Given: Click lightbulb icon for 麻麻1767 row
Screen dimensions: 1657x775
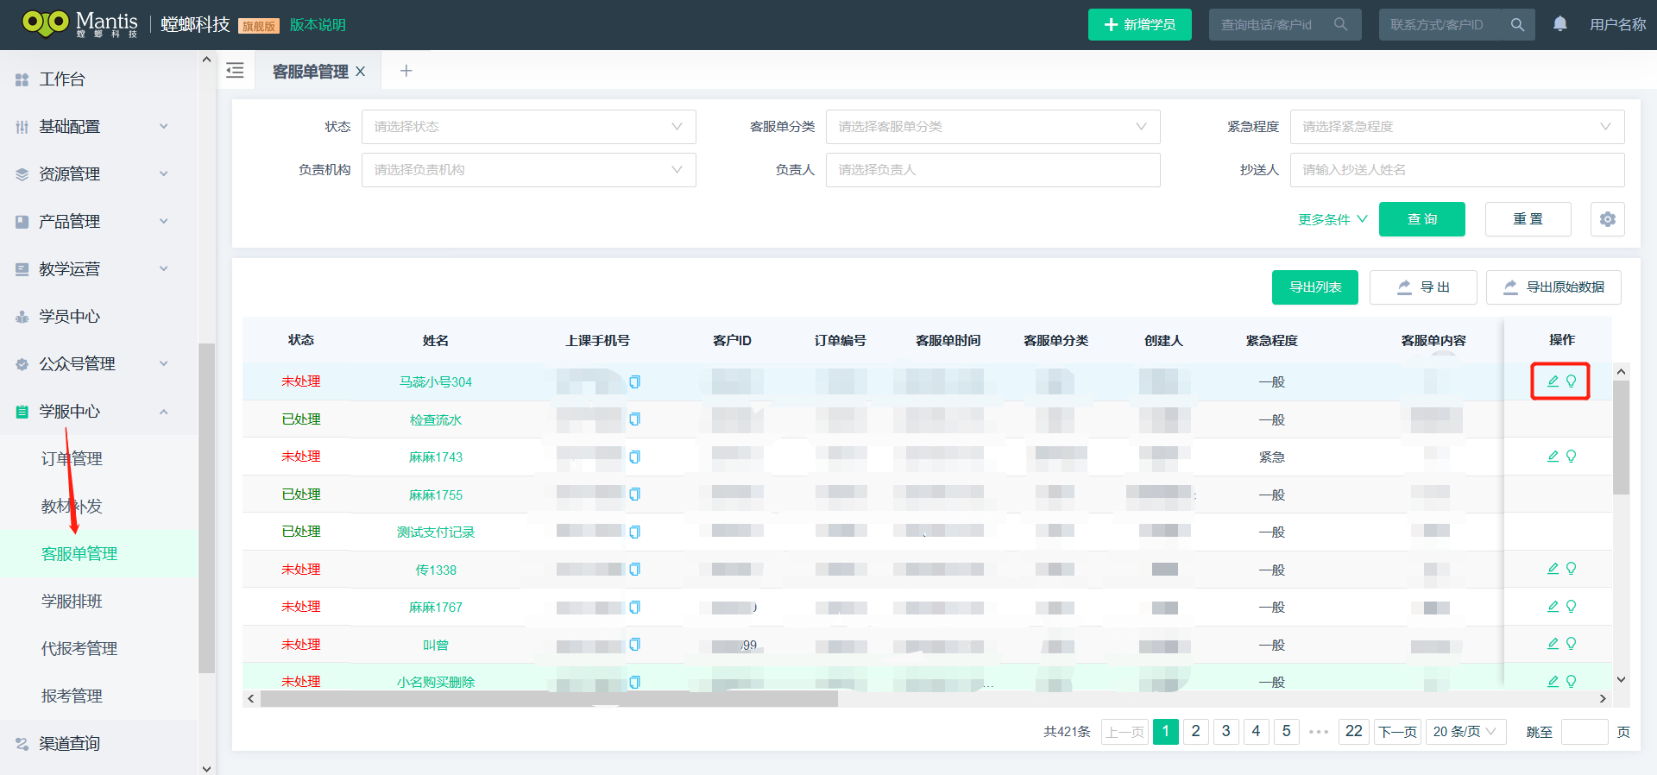Looking at the screenshot, I should [x=1572, y=607].
